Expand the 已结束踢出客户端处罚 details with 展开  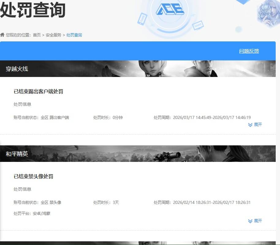[x=255, y=124]
